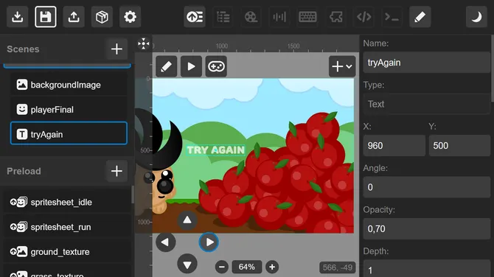Toggle gamepad controls overlay in canvas
This screenshot has width=494, height=277.
tap(216, 66)
